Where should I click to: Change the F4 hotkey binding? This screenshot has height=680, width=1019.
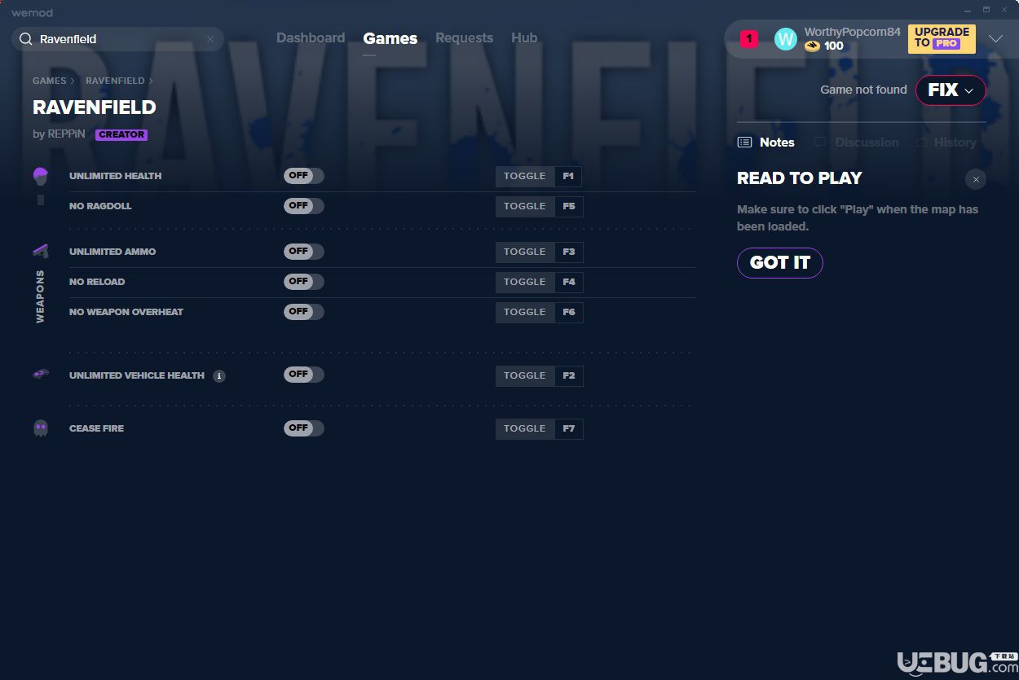569,283
